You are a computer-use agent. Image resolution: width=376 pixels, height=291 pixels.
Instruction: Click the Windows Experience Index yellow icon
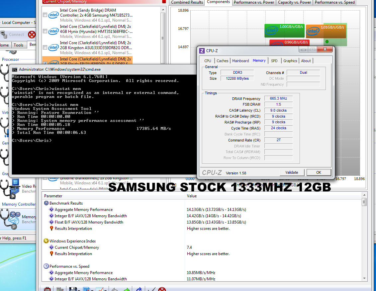(x=46, y=241)
